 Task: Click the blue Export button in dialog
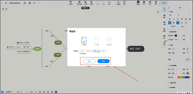click(103, 61)
